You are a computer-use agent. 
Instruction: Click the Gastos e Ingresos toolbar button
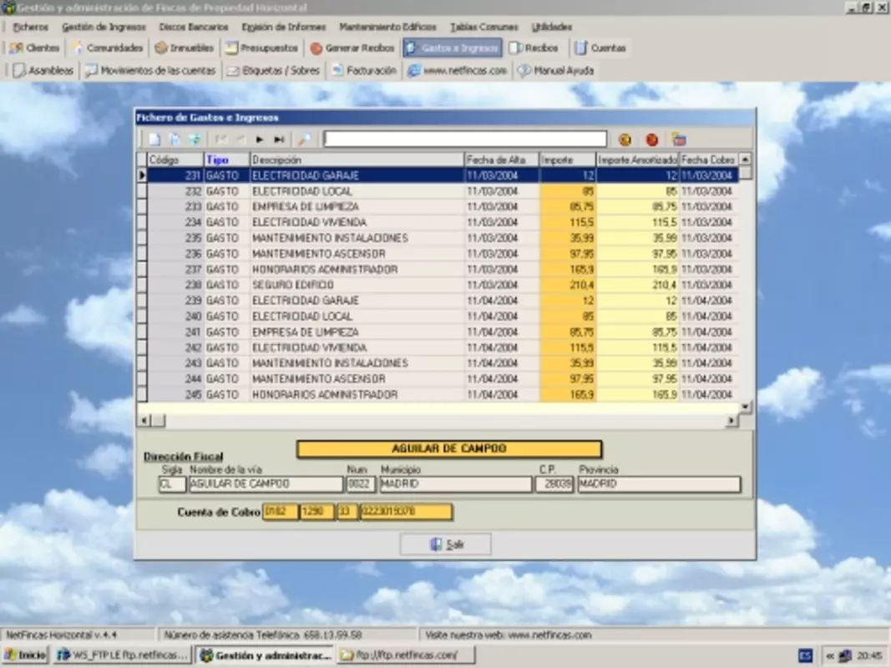pos(453,48)
